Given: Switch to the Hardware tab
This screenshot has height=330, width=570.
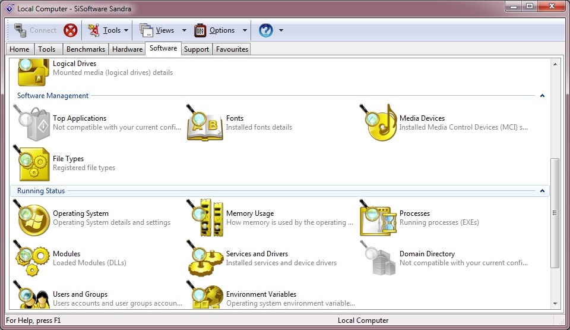Looking at the screenshot, I should click(127, 49).
